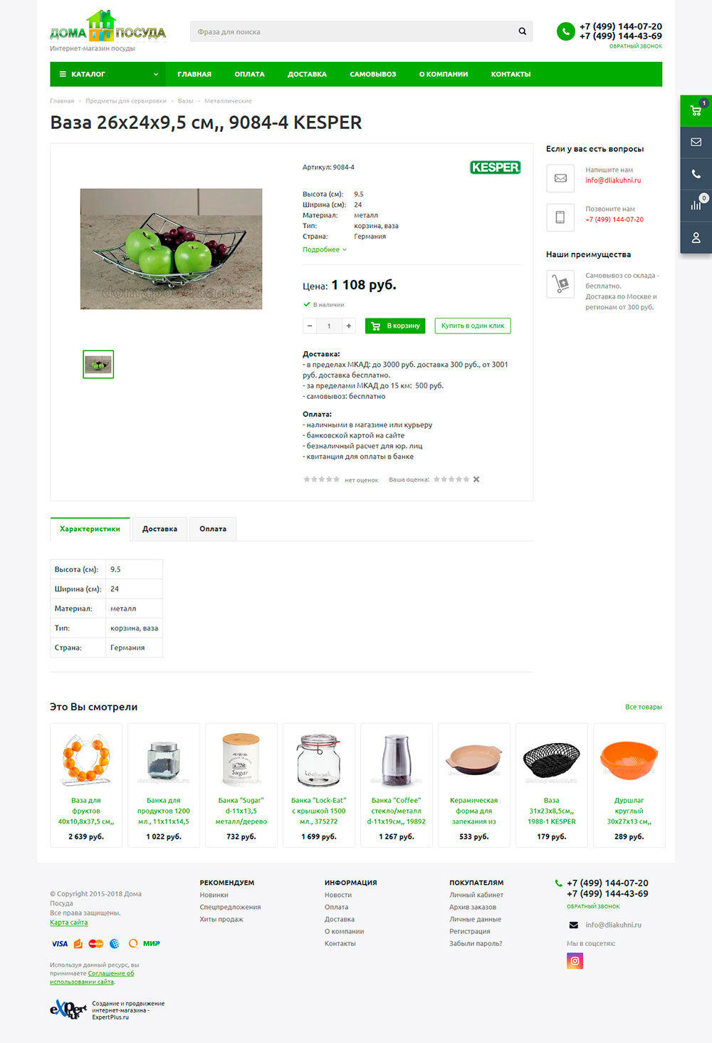712x1043 pixels.
Task: Open the compare chart icon in sidebar
Action: [696, 205]
